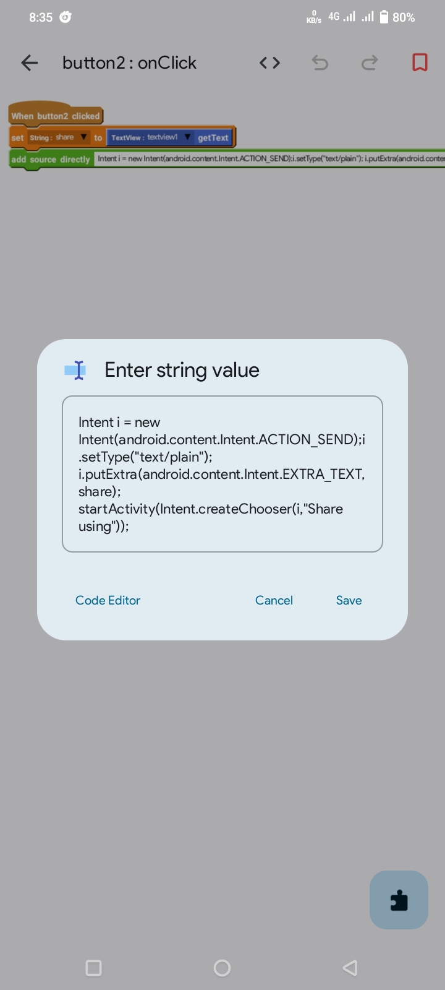Viewport: 445px width, 990px height.
Task: Tap the text cursor icon in dialog
Action: 75,370
